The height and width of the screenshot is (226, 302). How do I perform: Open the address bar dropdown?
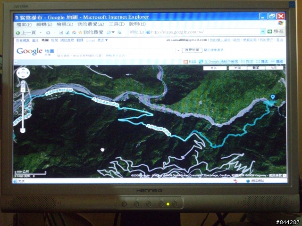(262, 32)
